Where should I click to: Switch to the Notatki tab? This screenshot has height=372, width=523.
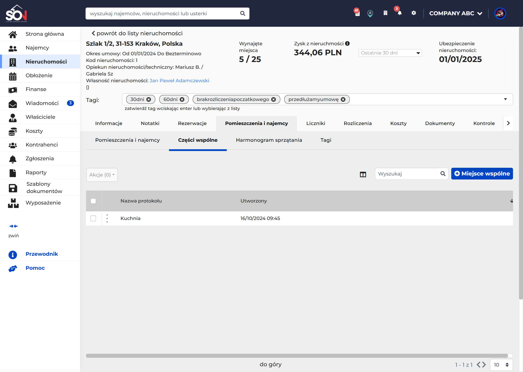pos(150,123)
